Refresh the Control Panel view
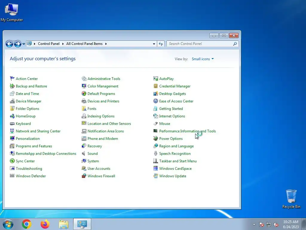 click(161, 44)
